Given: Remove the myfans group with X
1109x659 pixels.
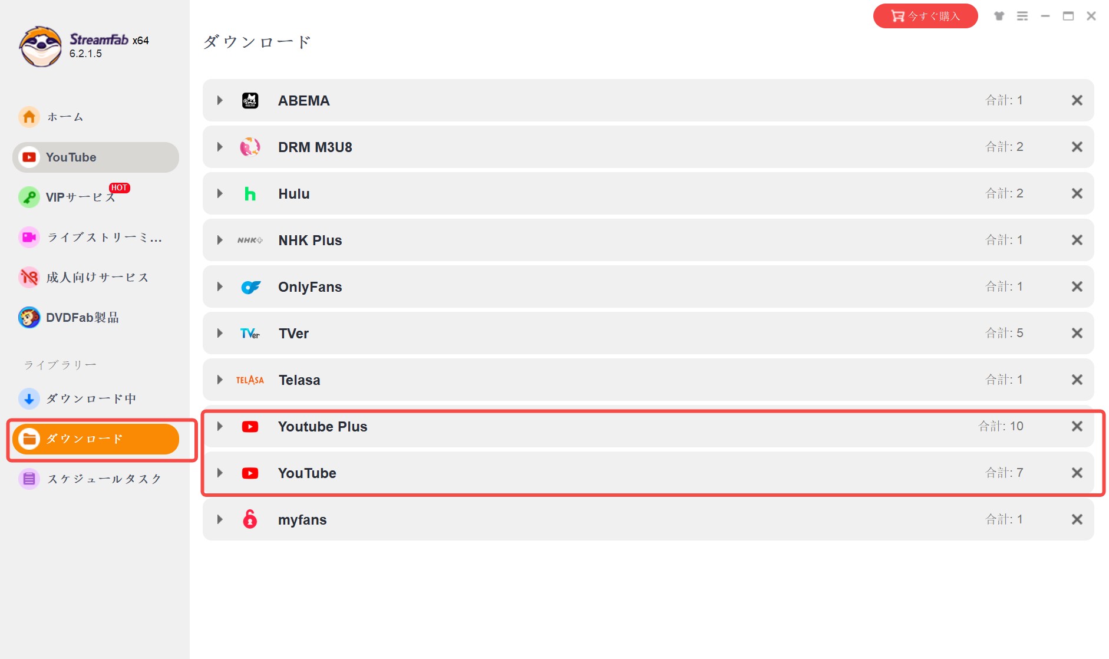Looking at the screenshot, I should [x=1077, y=519].
